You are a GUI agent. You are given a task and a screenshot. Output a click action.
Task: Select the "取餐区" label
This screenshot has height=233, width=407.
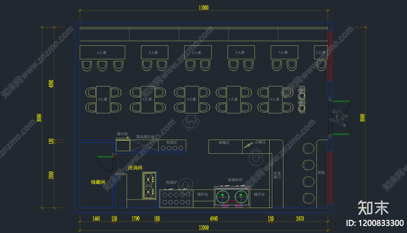(x=224, y=143)
